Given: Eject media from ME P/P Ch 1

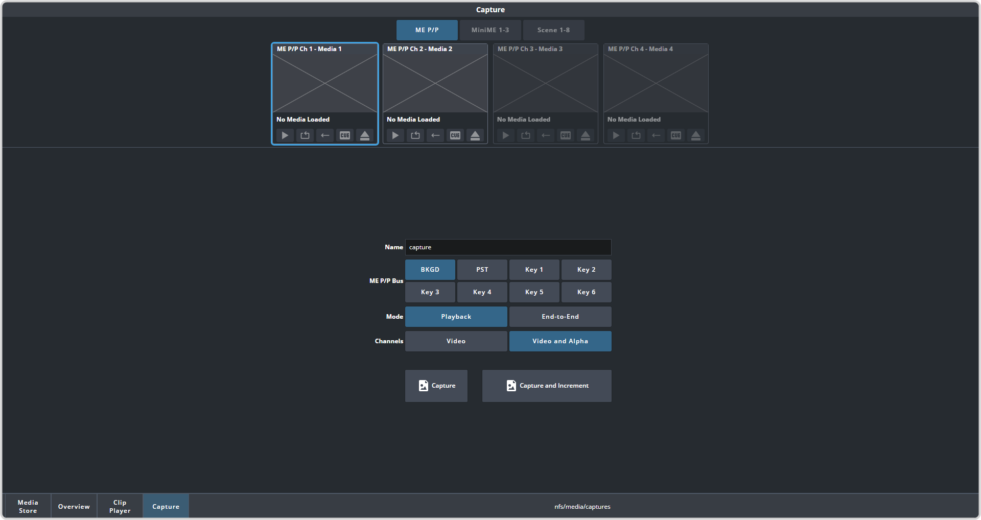Looking at the screenshot, I should tap(365, 135).
